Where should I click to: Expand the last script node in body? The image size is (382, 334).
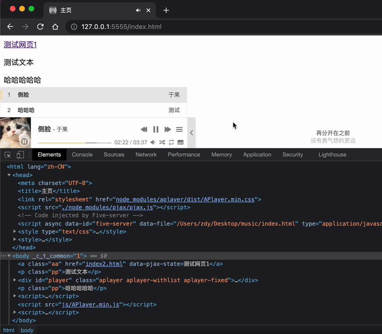pyautogui.click(x=15, y=312)
